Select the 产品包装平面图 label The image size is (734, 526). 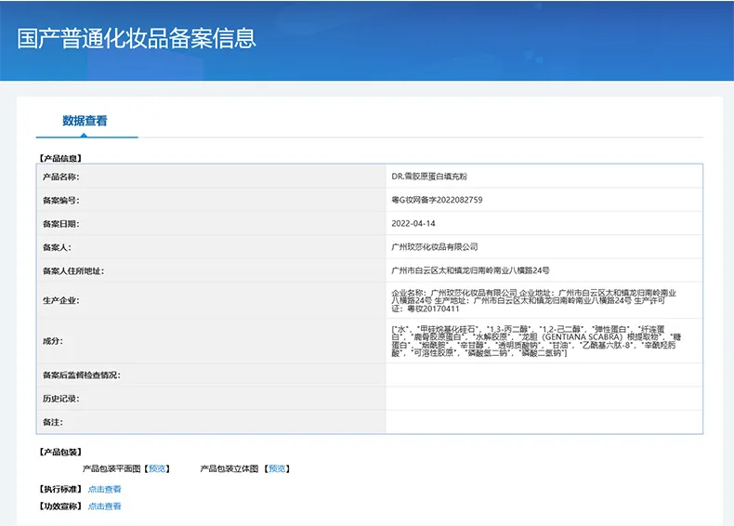[111, 468]
